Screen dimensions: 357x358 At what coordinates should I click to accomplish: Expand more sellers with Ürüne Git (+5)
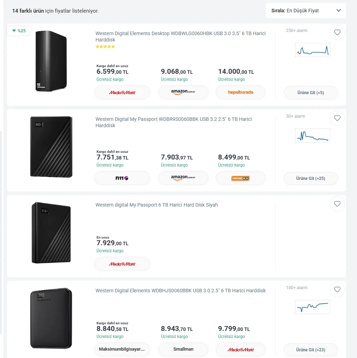[x=311, y=93]
